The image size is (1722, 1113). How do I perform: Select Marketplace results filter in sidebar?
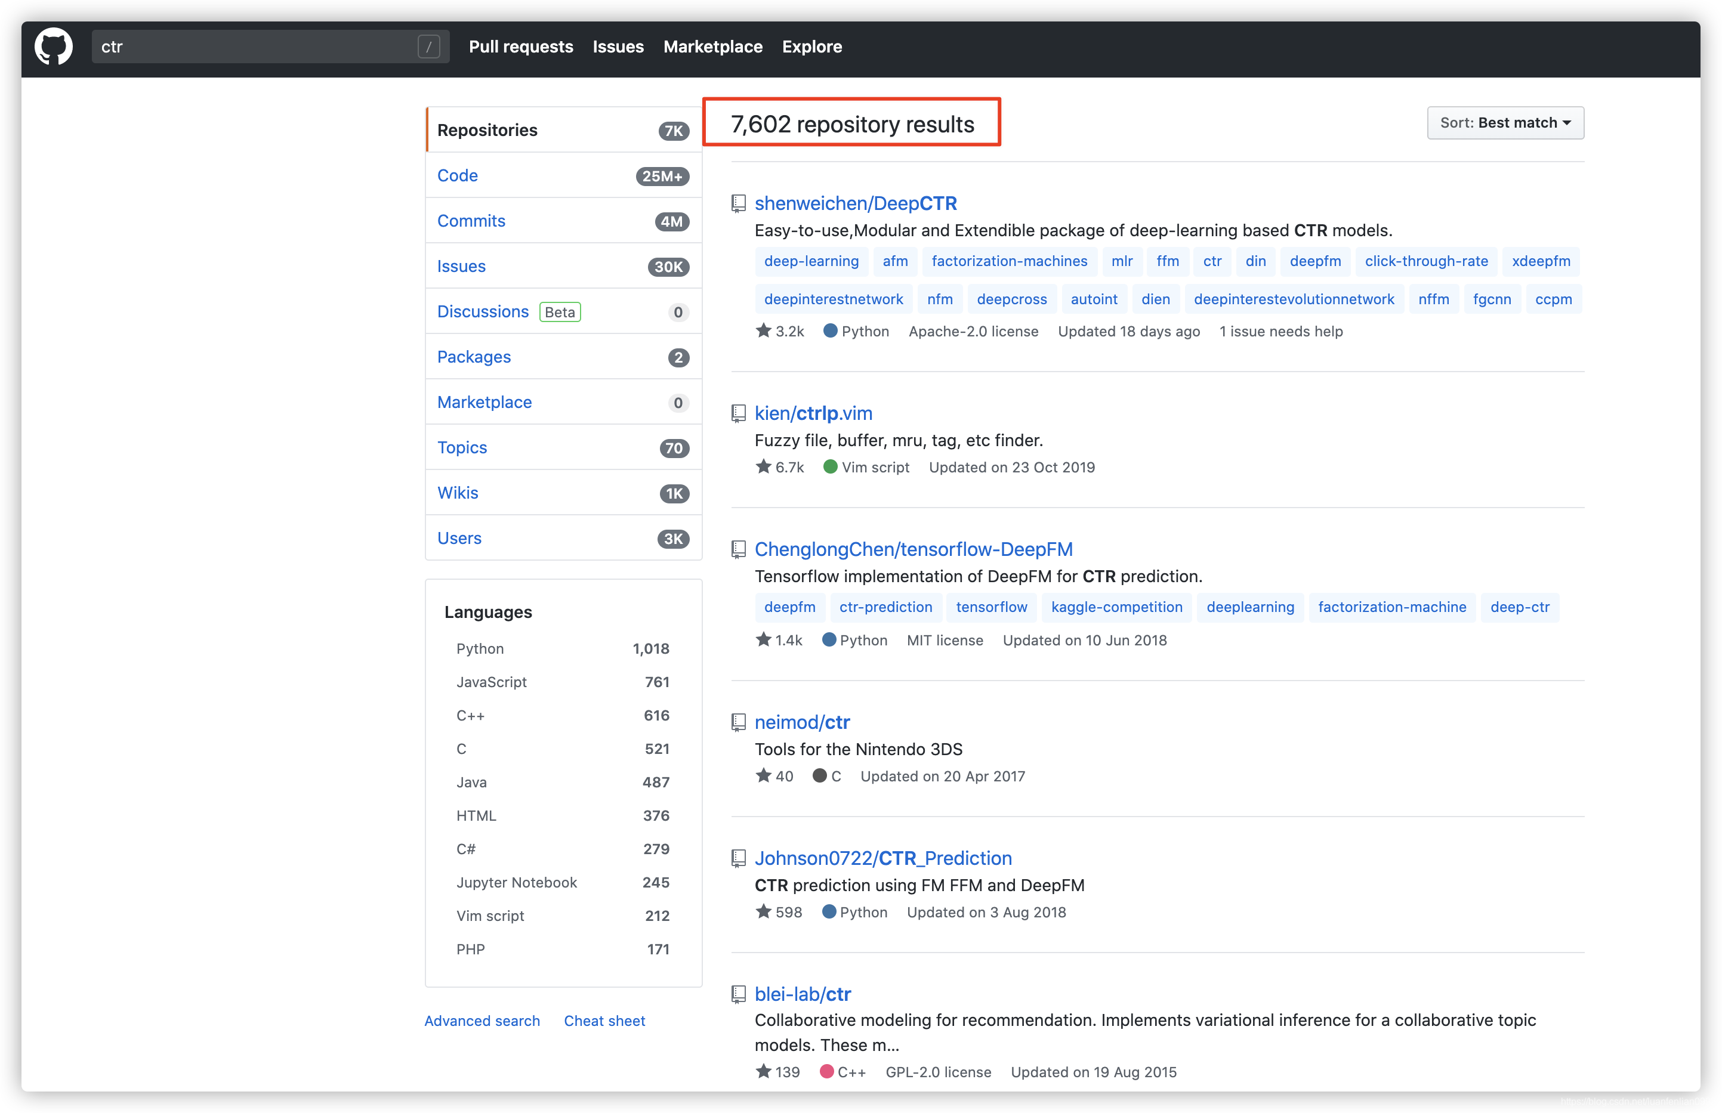click(x=564, y=402)
